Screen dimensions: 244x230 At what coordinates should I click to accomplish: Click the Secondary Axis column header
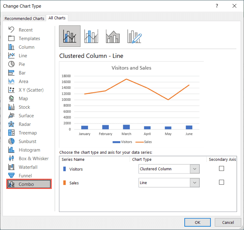(x=222, y=159)
